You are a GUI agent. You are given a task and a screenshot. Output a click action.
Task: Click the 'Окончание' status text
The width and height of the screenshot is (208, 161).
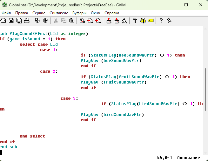point(189,158)
